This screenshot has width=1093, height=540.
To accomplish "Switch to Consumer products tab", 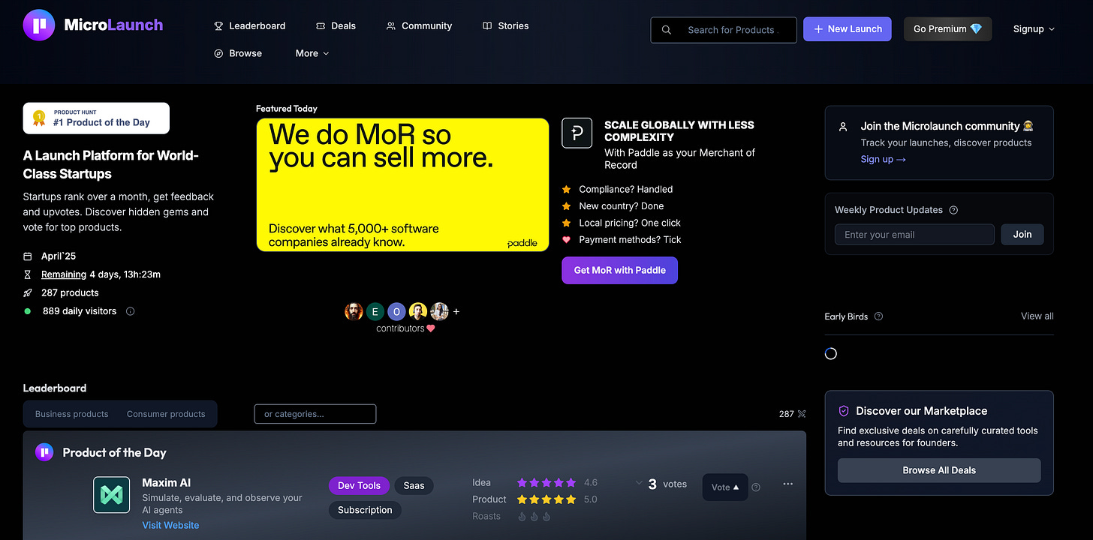I will (166, 414).
